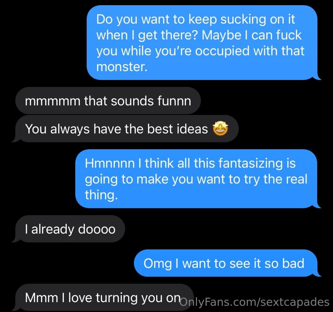
Task: Select the 'Mmm I love turning you on' bubble
Action: 103,298
